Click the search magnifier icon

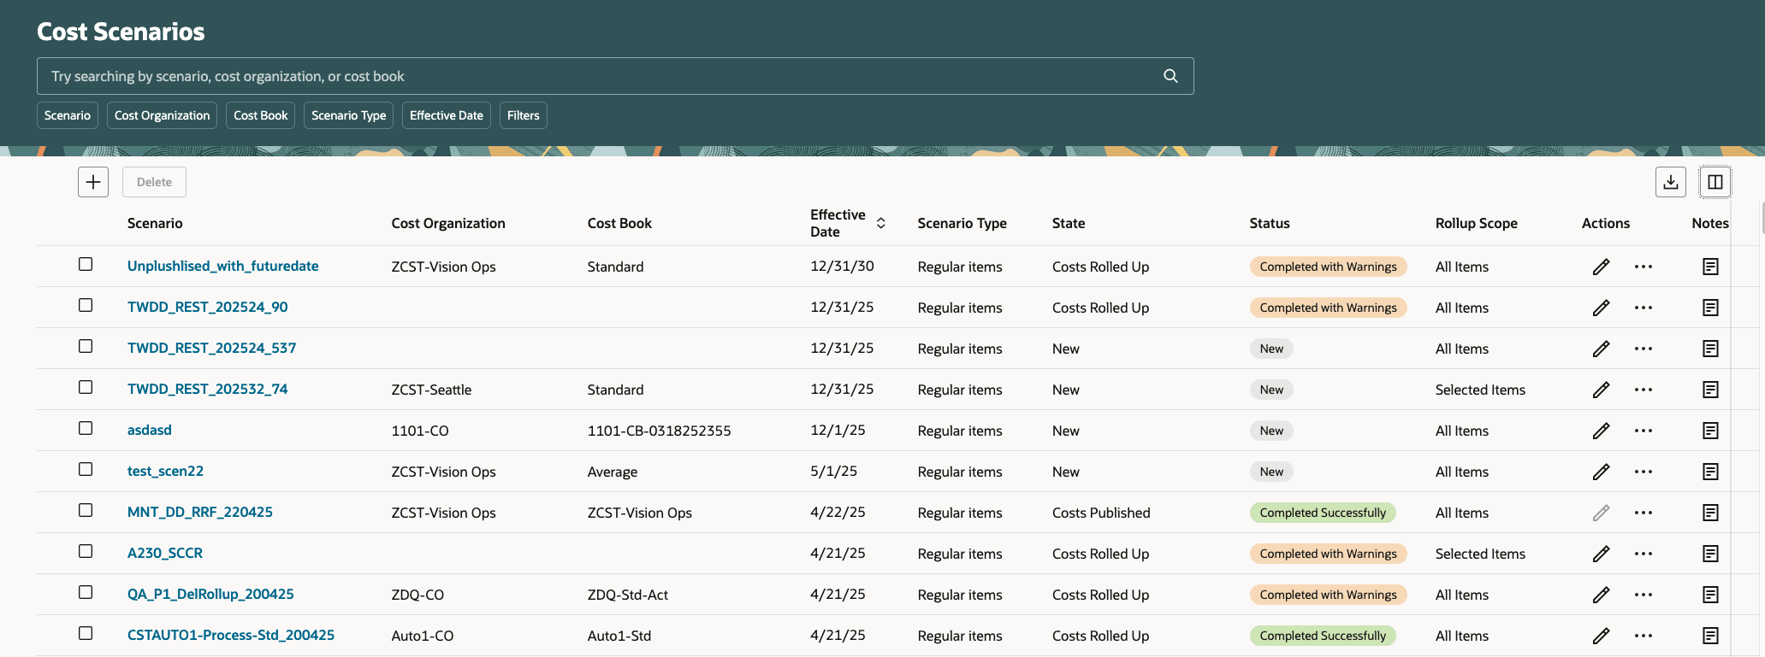coord(1170,76)
